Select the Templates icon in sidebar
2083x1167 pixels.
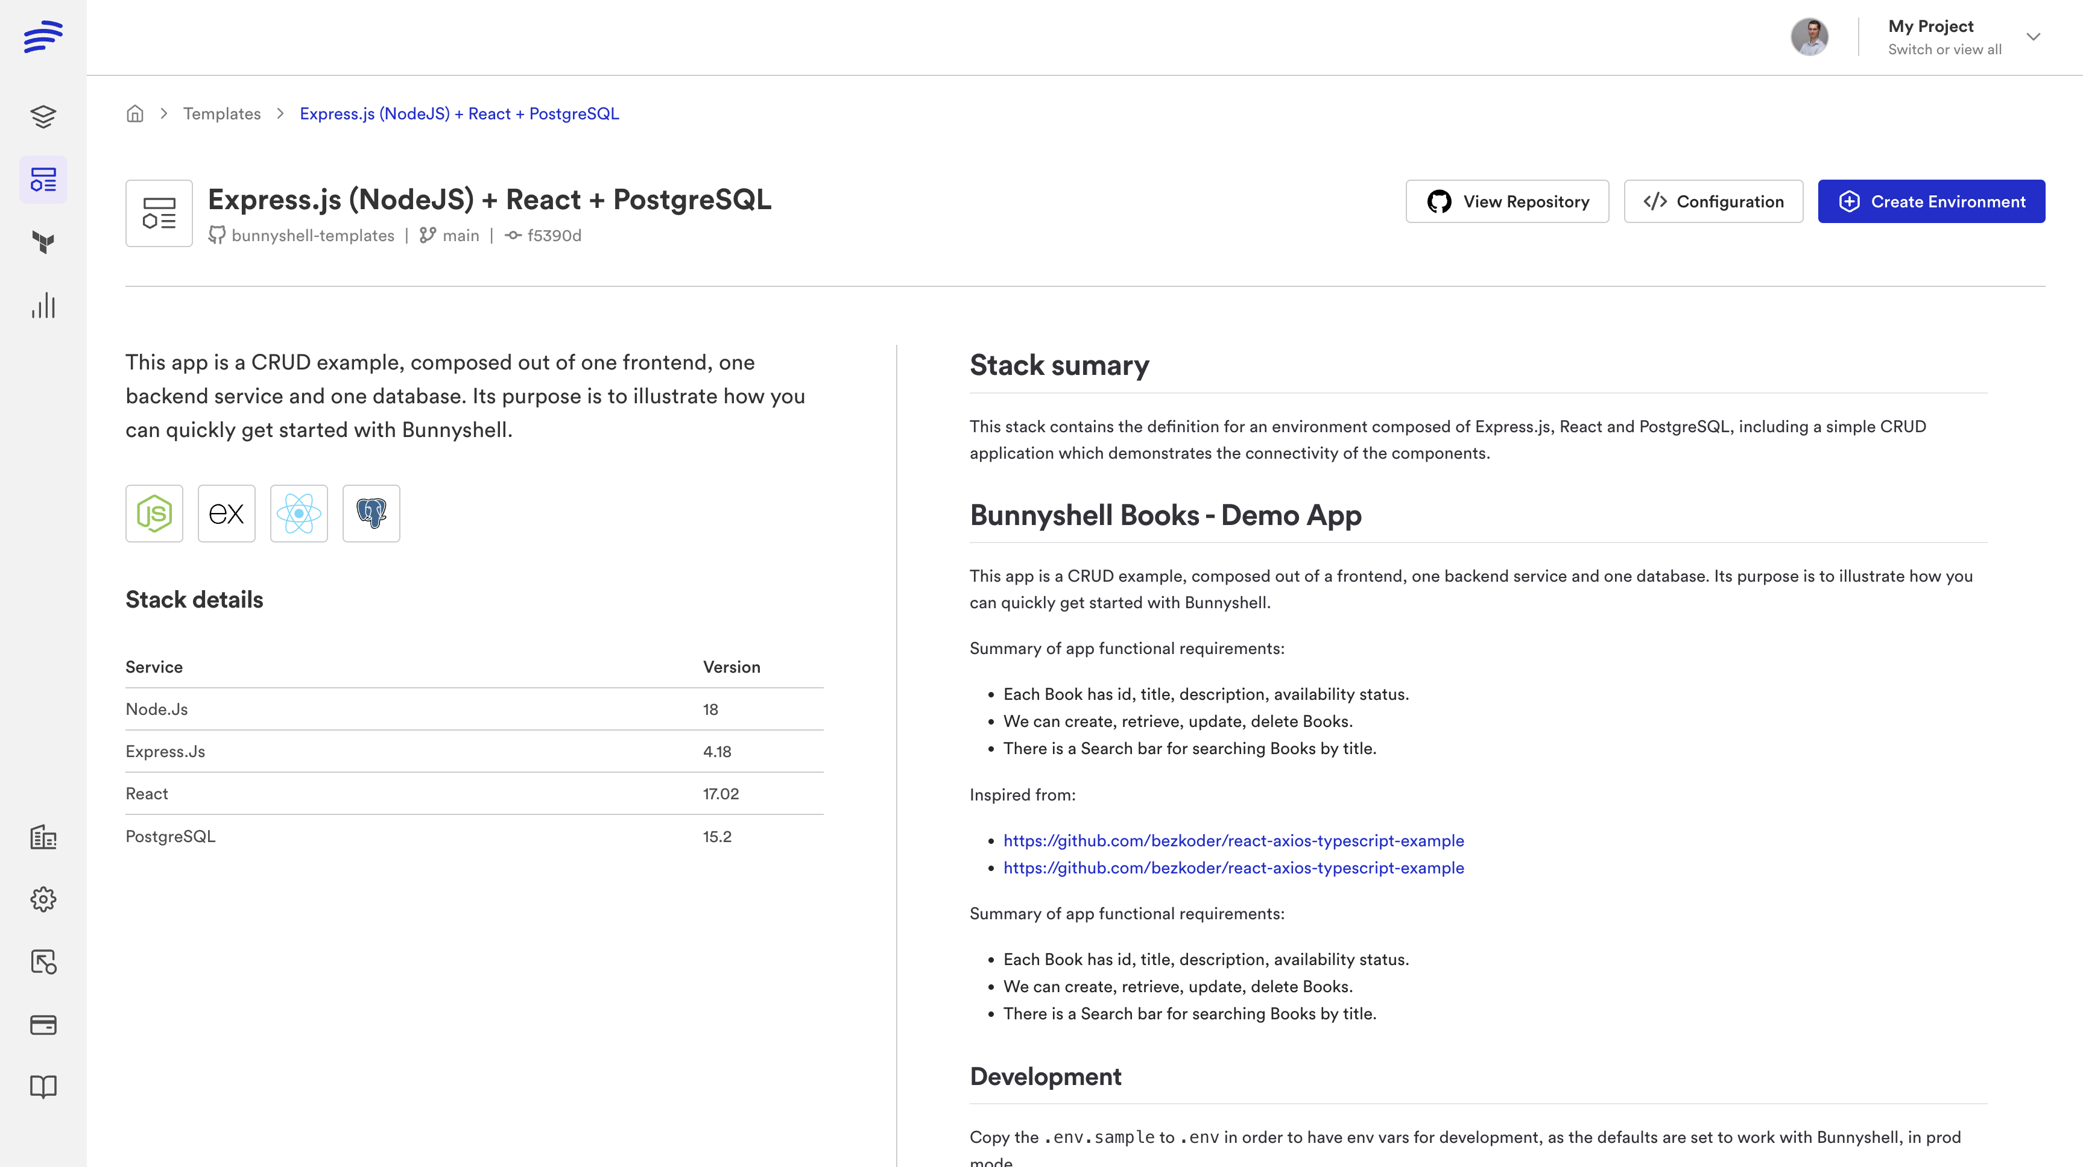click(x=43, y=180)
